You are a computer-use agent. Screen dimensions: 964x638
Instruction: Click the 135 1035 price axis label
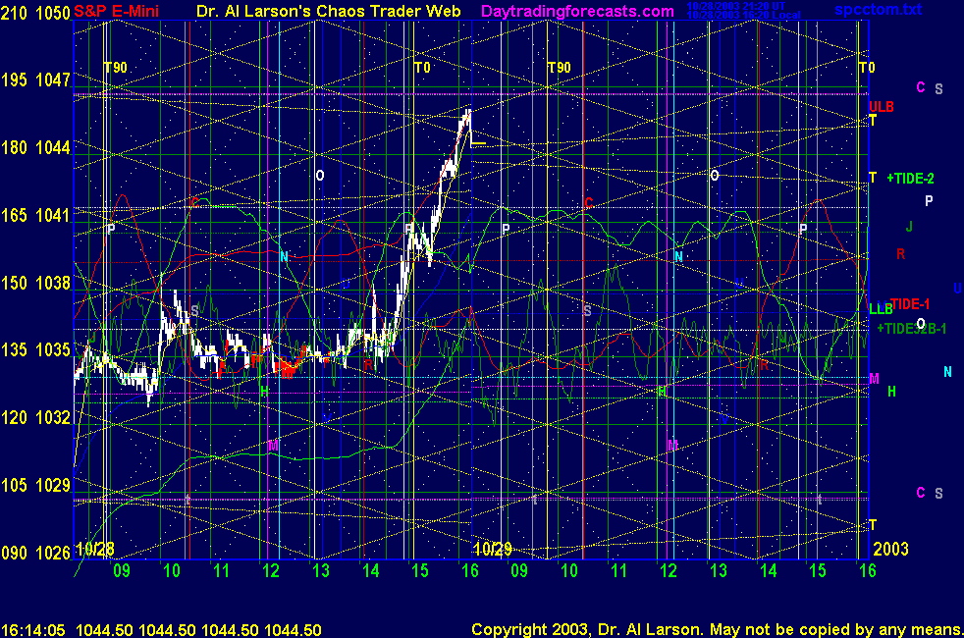pos(35,350)
